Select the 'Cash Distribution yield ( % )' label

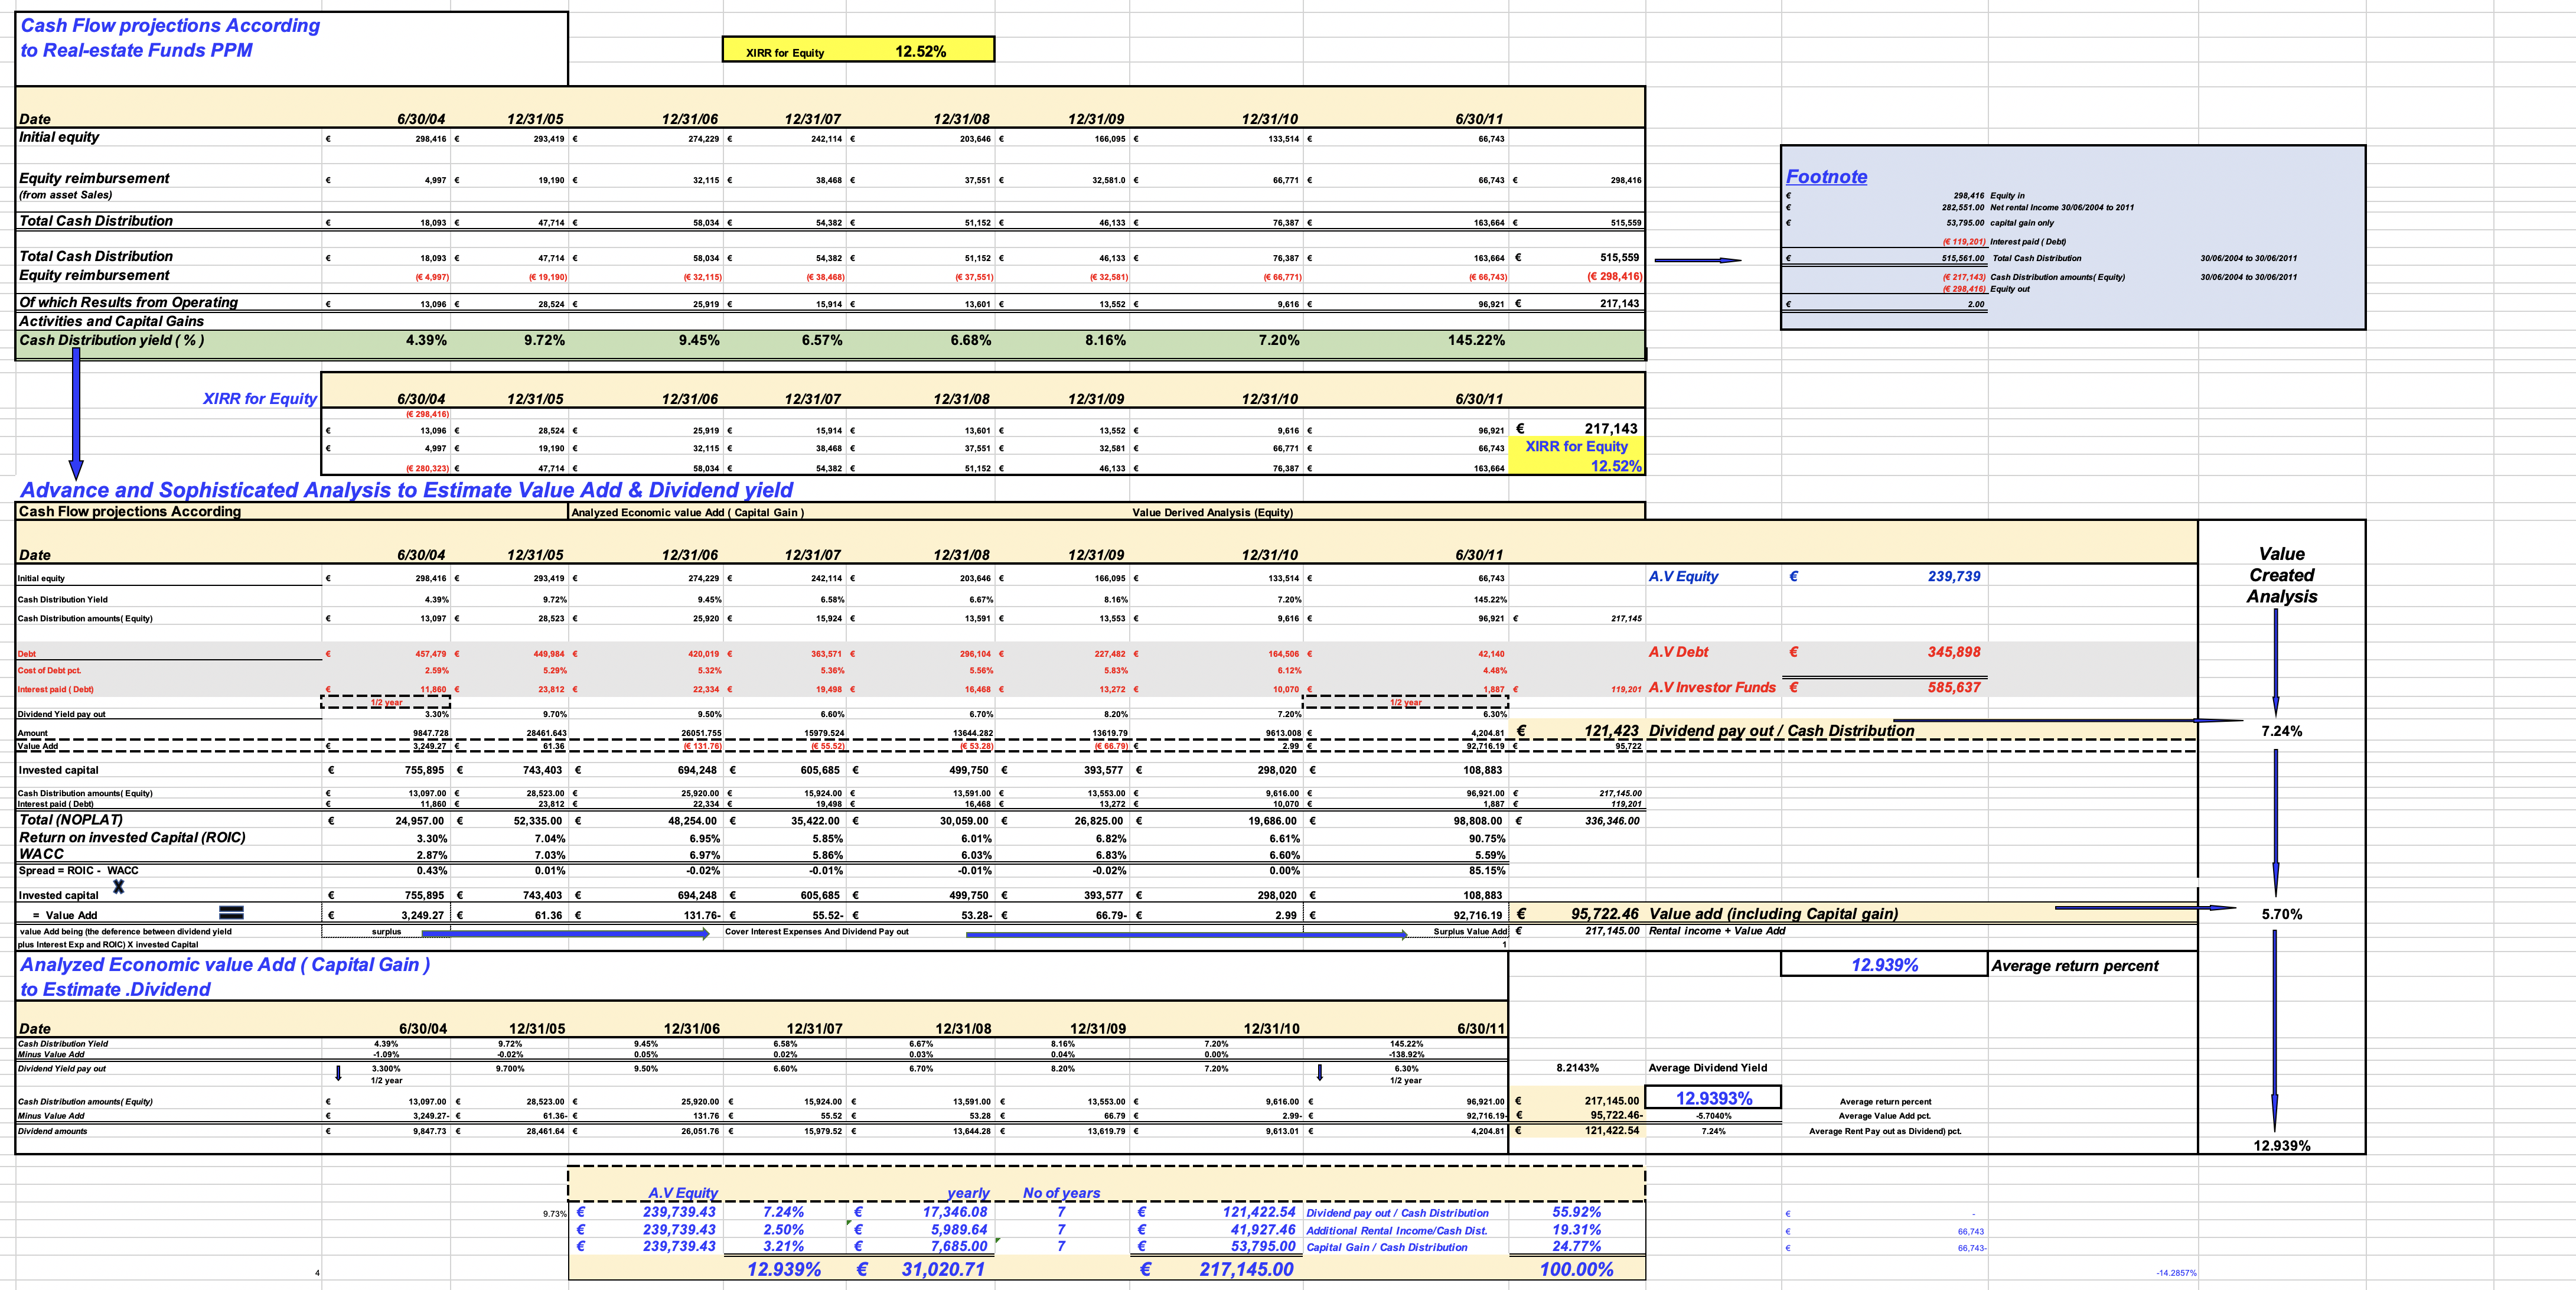pos(111,340)
